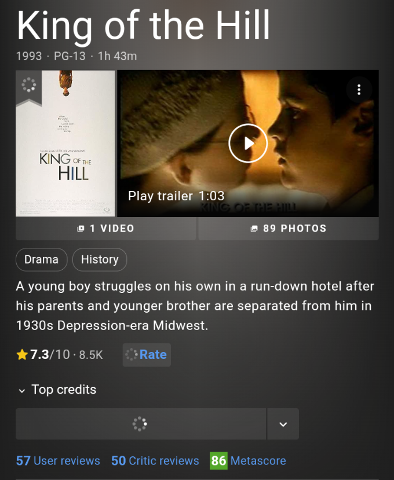Rate this movie with the Rate button
Image resolution: width=394 pixels, height=480 pixels.
pos(147,355)
